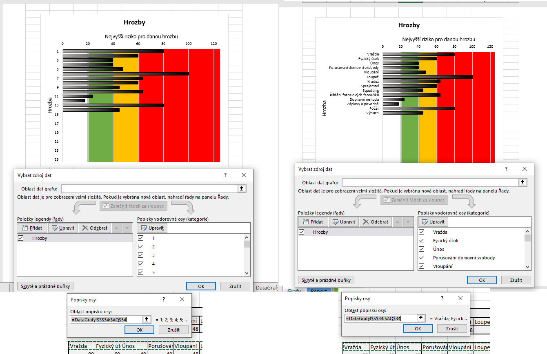The image size is (547, 354).
Task: Click collapse icon in left Popisky osy dialog
Action: click(147, 319)
